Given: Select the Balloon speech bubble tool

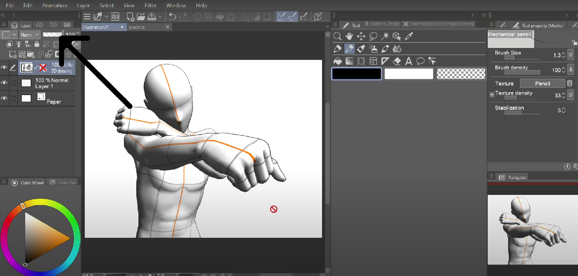Looking at the screenshot, I should point(420,61).
